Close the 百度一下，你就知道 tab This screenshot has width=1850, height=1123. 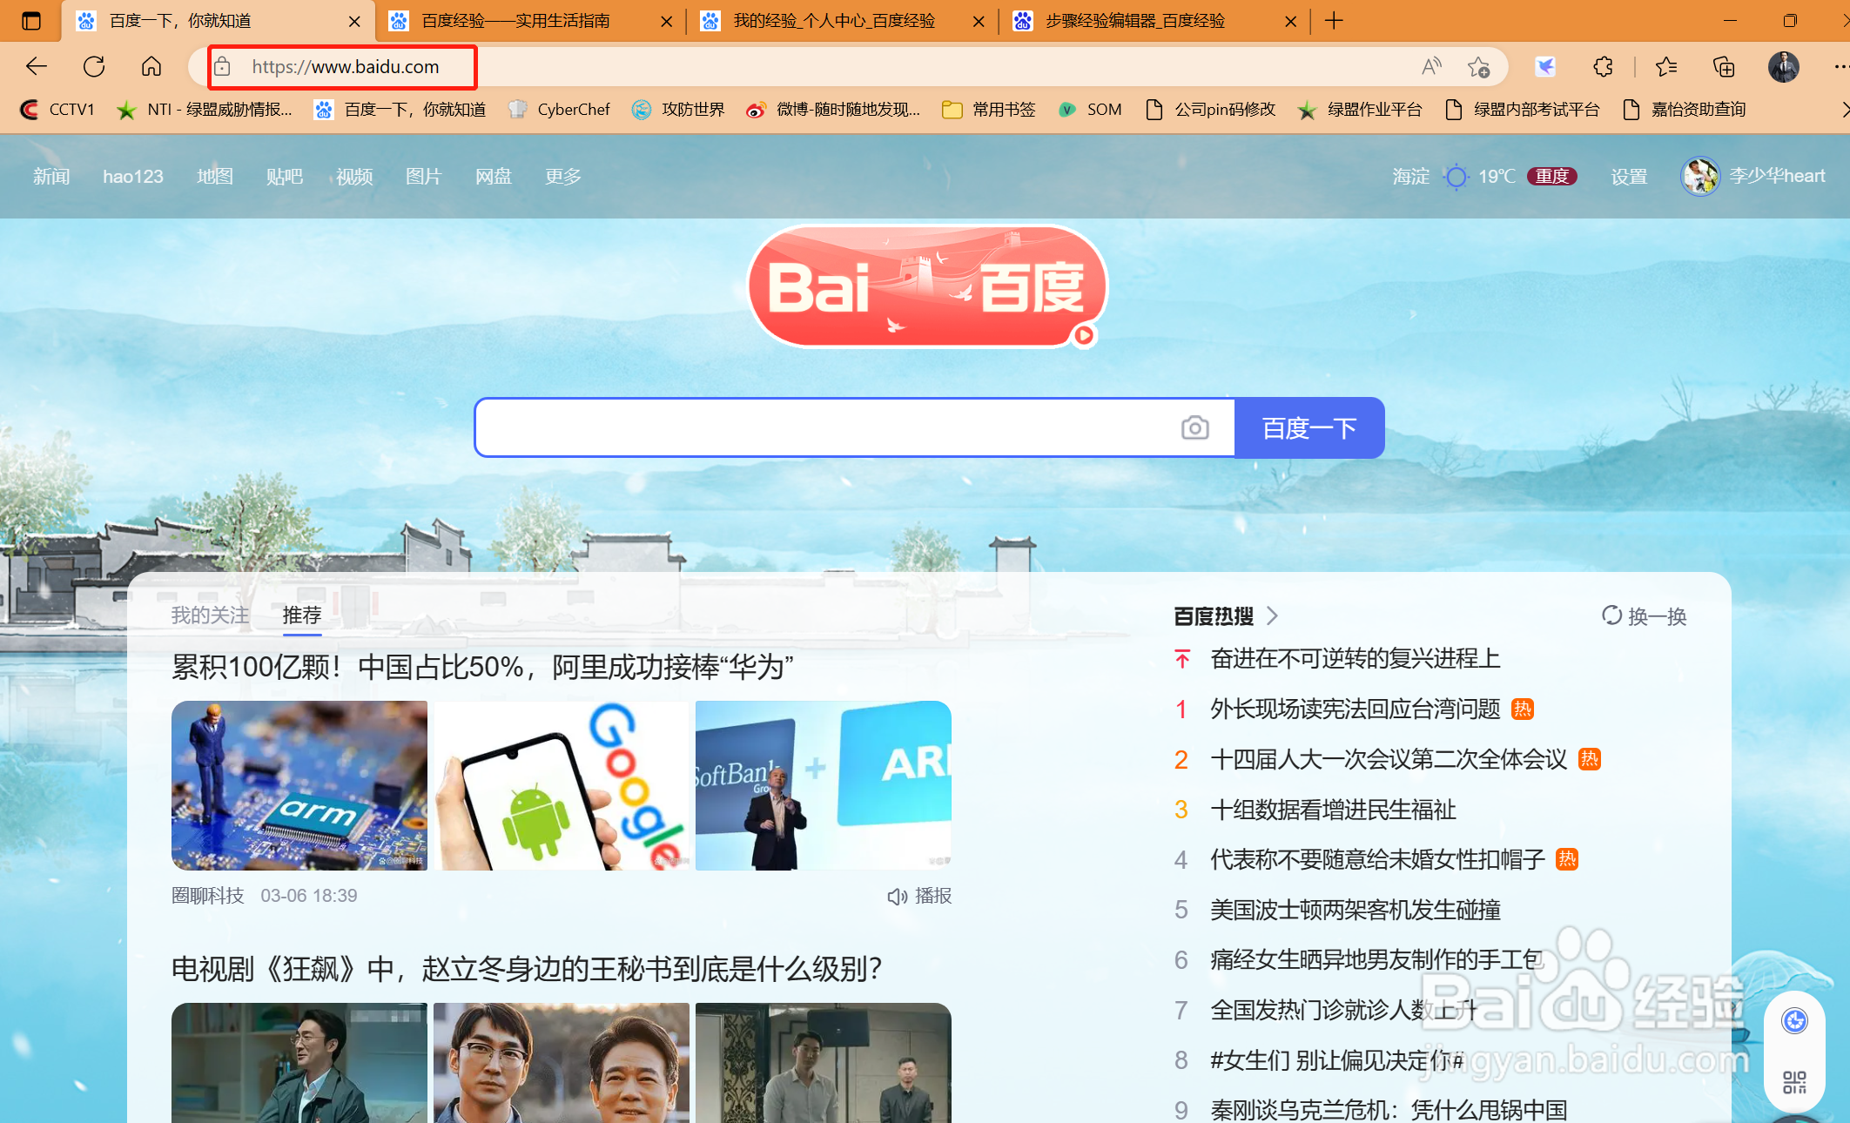[x=354, y=21]
